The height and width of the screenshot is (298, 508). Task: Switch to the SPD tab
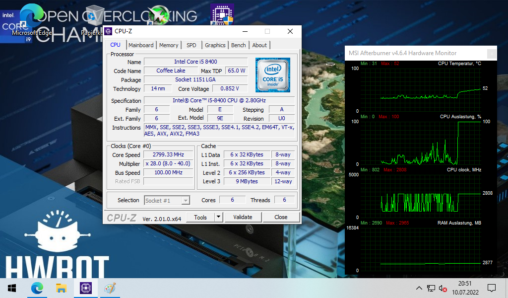[191, 45]
